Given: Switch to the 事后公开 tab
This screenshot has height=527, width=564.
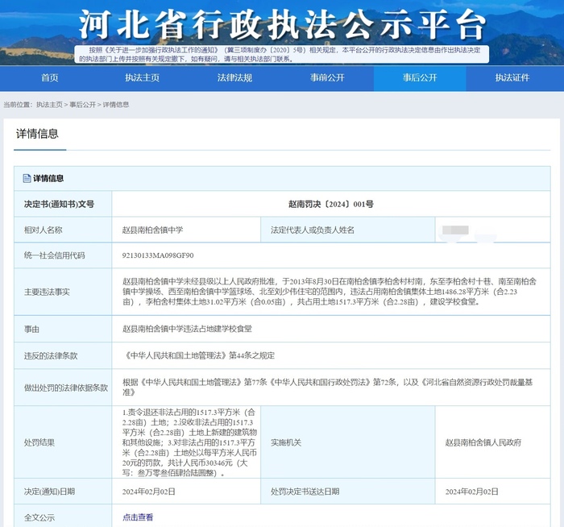Looking at the screenshot, I should [x=420, y=77].
